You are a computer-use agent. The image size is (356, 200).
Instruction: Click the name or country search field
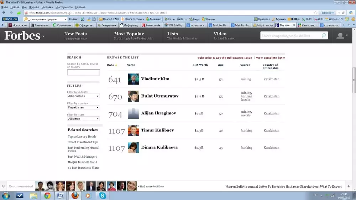[83, 72]
